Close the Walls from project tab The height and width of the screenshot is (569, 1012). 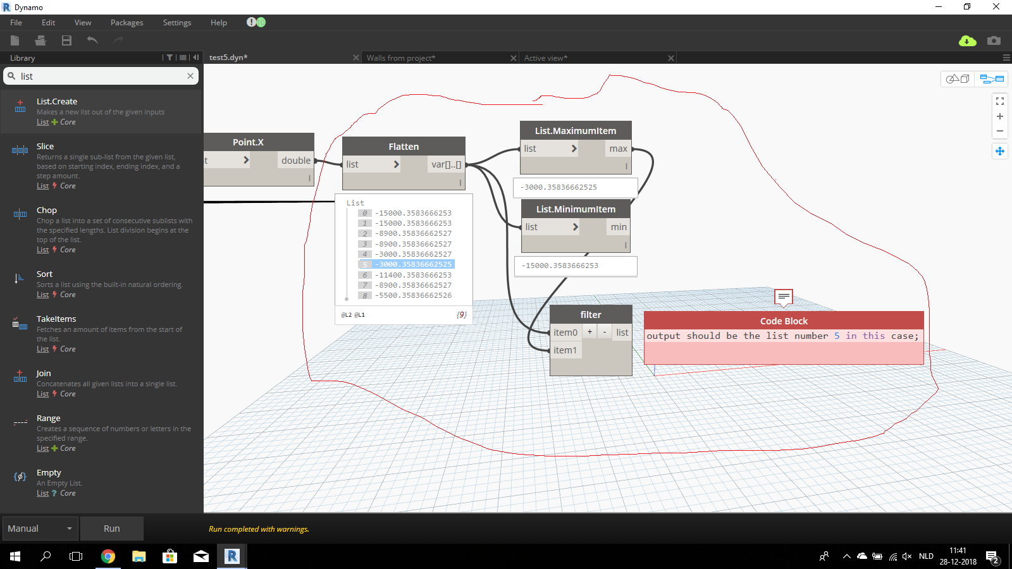point(514,58)
